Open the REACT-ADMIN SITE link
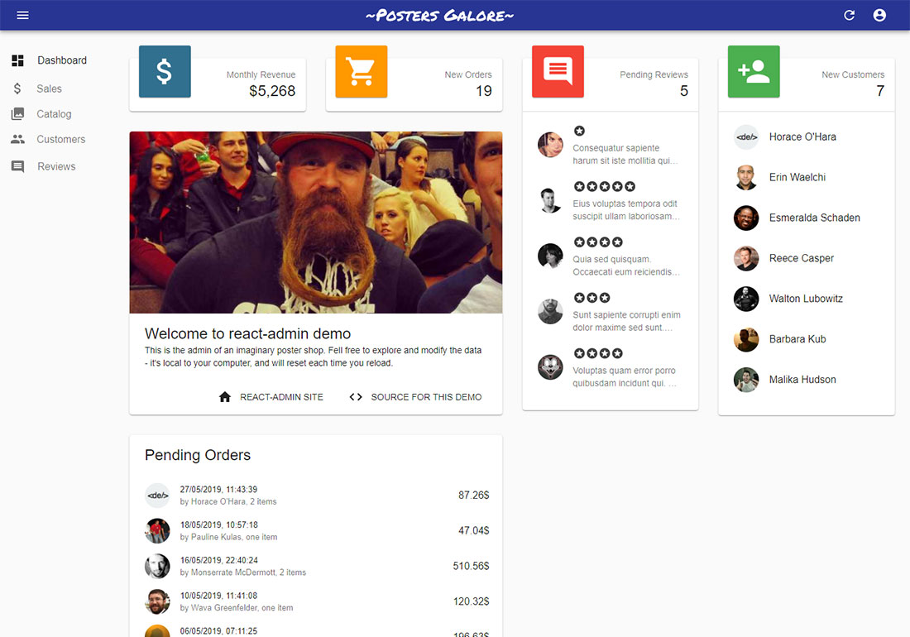The height and width of the screenshot is (637, 910). pos(281,397)
